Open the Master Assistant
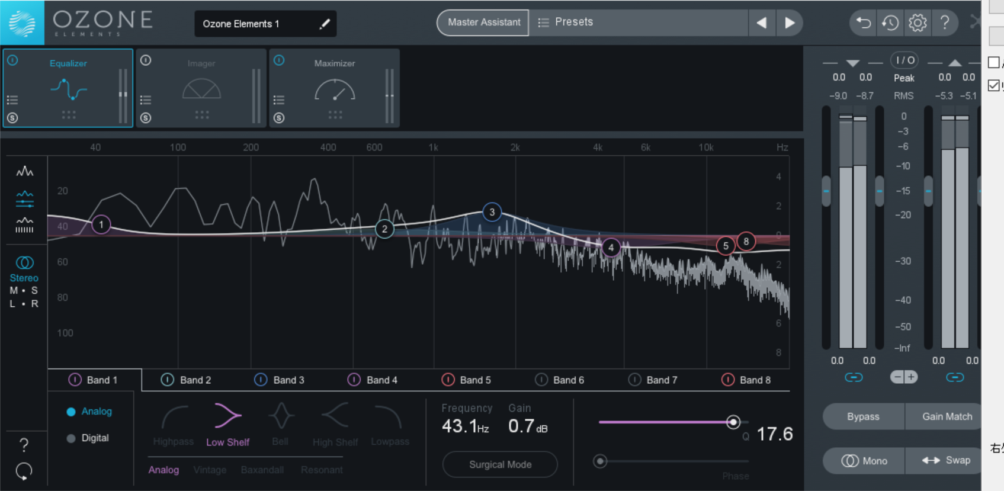1004x491 pixels. pos(483,23)
